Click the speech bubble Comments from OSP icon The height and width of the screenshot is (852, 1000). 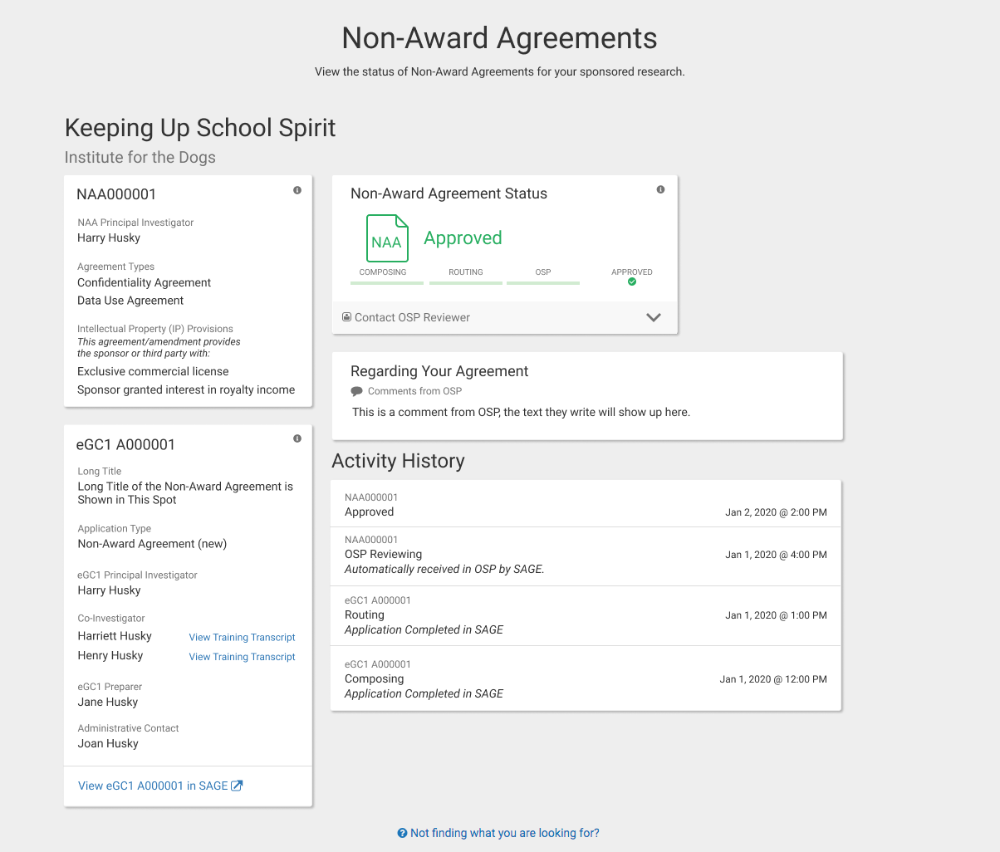click(357, 391)
